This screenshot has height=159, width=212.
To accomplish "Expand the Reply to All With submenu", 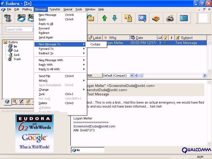I will point(60,69).
